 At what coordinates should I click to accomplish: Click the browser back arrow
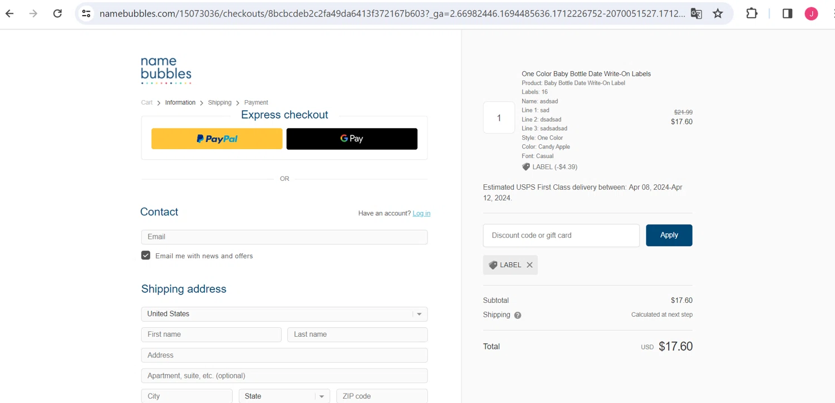point(9,13)
